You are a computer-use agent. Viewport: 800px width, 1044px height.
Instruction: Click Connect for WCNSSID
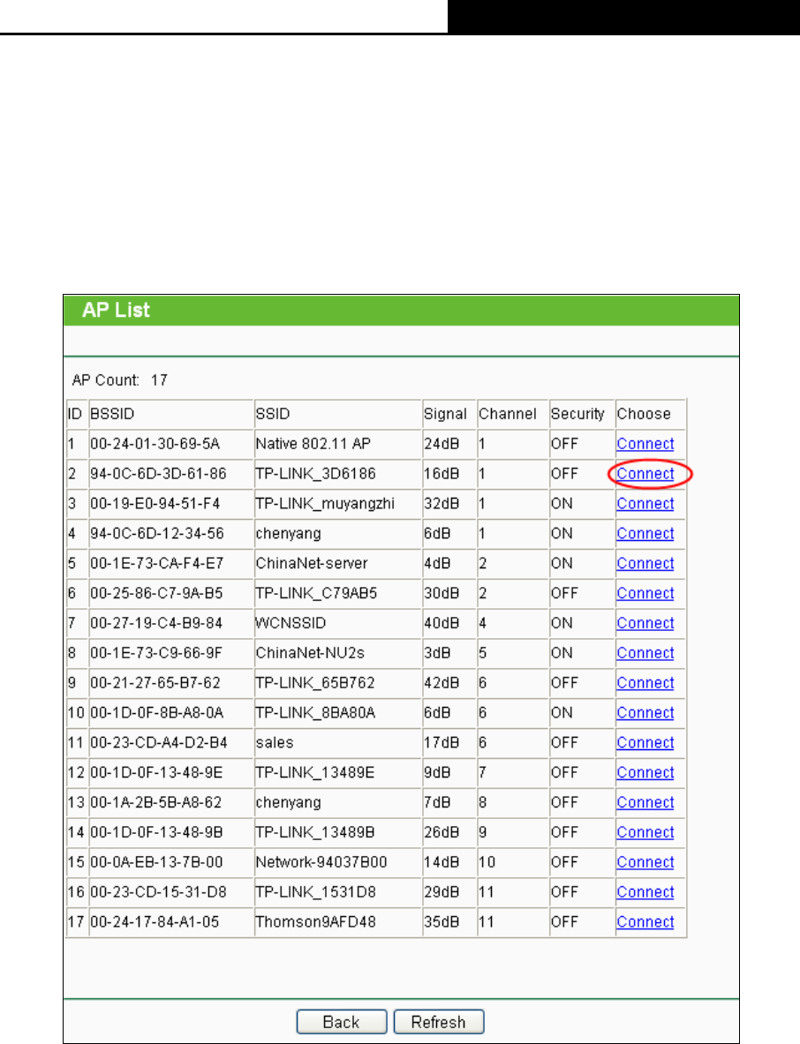pyautogui.click(x=645, y=623)
